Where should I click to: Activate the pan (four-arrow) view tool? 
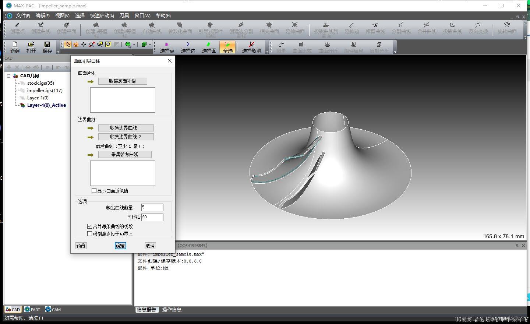(84, 45)
